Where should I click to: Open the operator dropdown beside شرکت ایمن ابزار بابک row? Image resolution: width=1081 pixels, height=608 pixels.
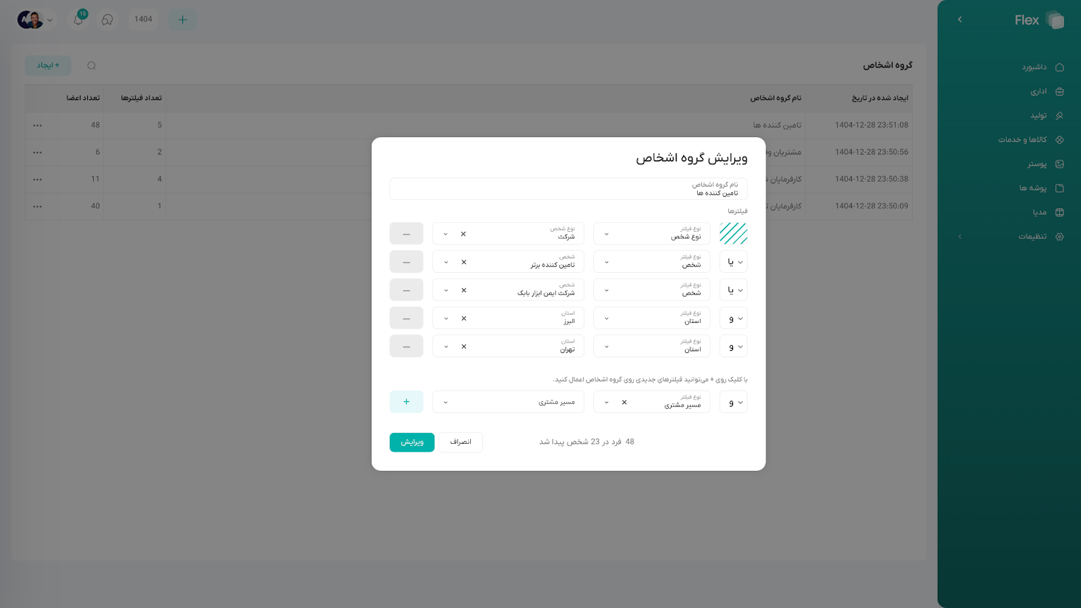734,290
